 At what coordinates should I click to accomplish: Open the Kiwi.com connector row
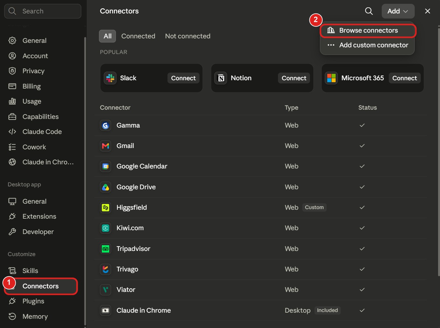(x=261, y=228)
